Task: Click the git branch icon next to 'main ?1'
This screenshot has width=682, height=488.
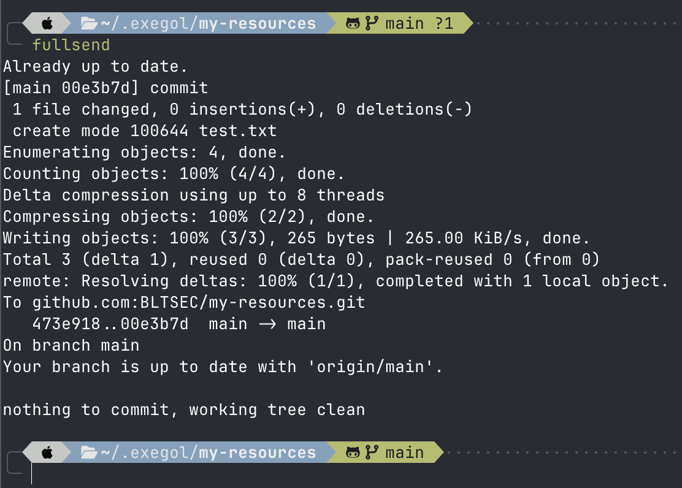Action: [372, 24]
